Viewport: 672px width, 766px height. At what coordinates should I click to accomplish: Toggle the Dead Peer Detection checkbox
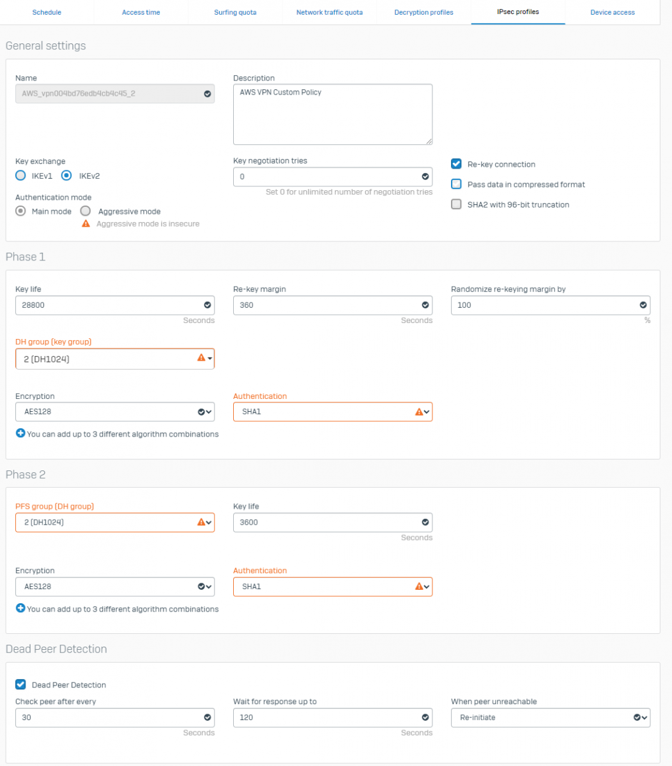20,685
